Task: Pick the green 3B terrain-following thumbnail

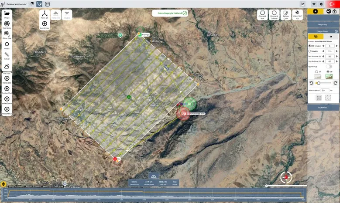Action: tap(329, 76)
